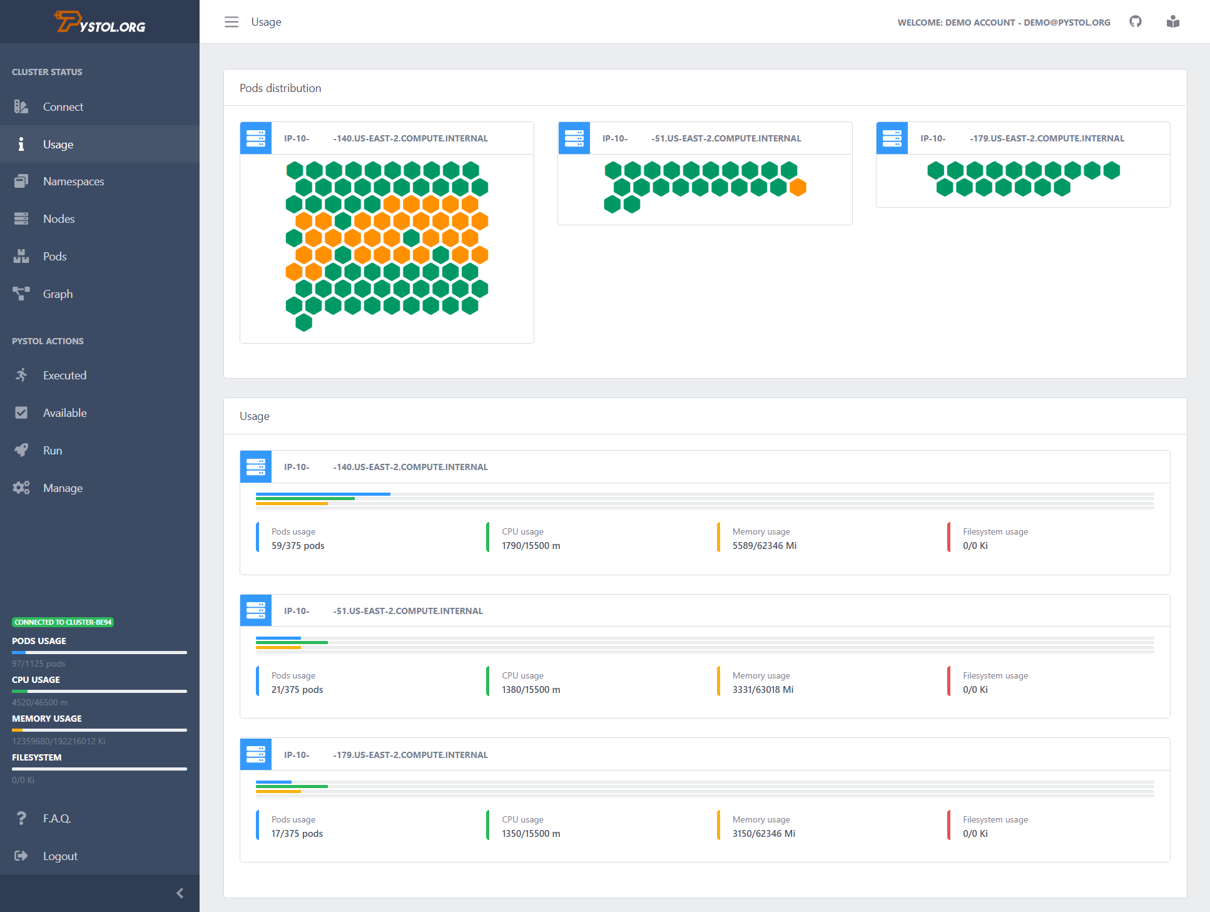Click -179 node server icon in Pods distribution
Image resolution: width=1210 pixels, height=912 pixels.
(x=892, y=138)
